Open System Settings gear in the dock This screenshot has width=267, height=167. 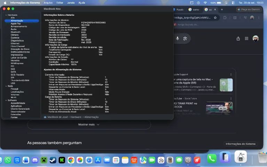tap(188, 160)
